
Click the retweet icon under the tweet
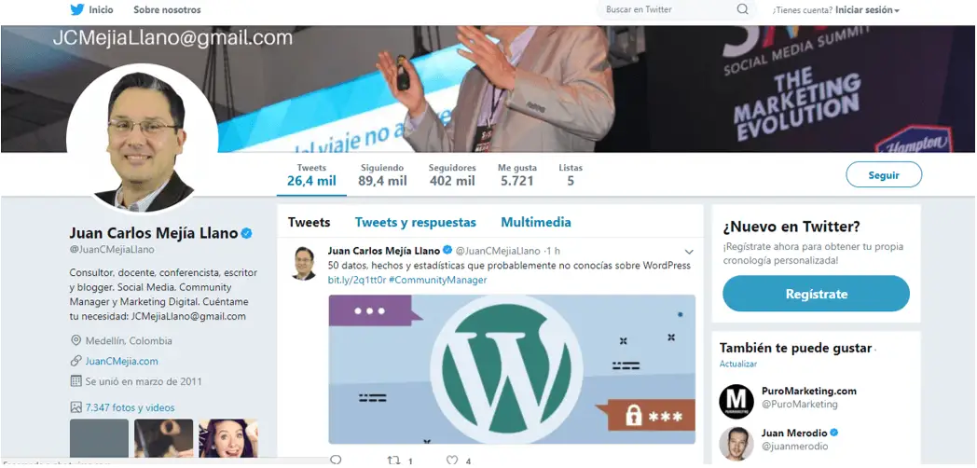tap(393, 461)
